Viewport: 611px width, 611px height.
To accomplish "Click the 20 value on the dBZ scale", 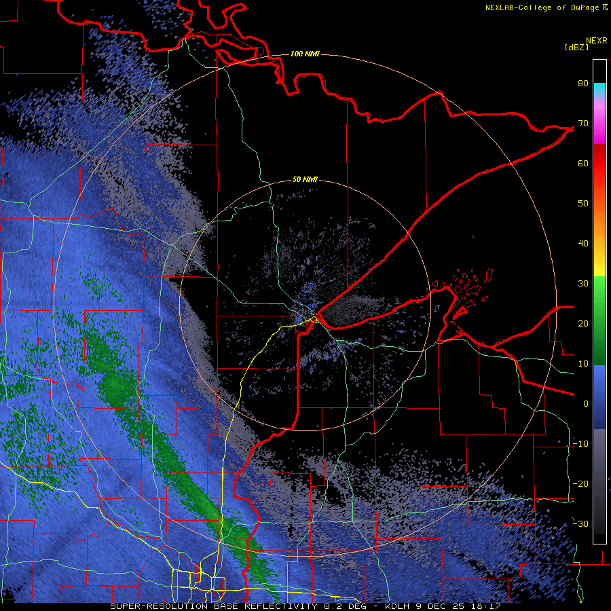I will coord(583,323).
